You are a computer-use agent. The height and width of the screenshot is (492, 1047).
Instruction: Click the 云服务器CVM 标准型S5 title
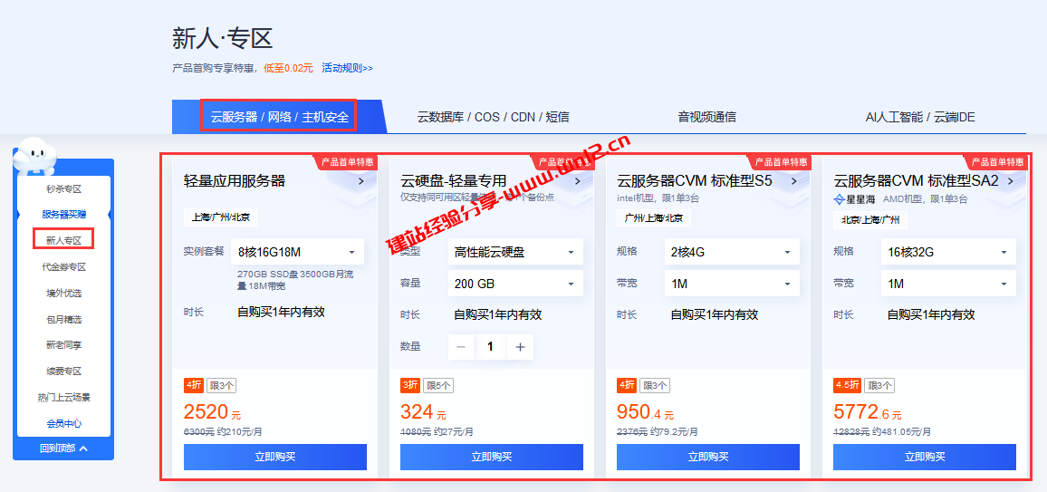695,181
